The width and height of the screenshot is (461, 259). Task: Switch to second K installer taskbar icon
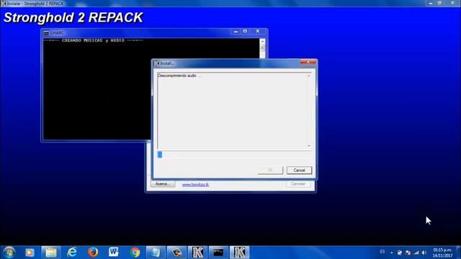239,253
